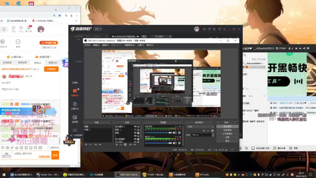Image resolution: width=316 pixels, height=178 pixels.
Task: Open OBS 编辑(E) menu
Action: [96, 45]
